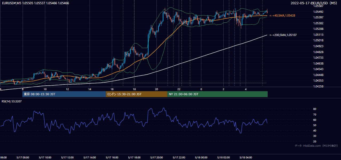Screen dimensions: 341x160
Task: Click hour label 16 below price chart
Action: click(x=112, y=89)
